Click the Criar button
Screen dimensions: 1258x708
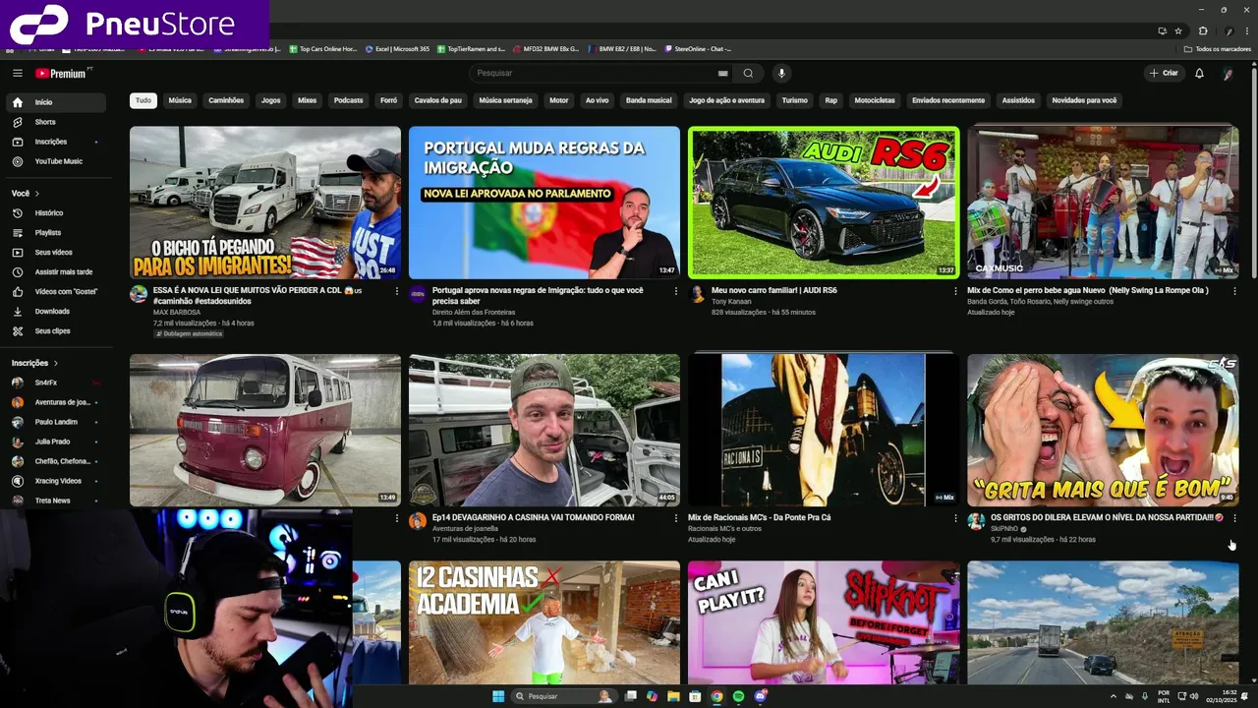coord(1164,73)
